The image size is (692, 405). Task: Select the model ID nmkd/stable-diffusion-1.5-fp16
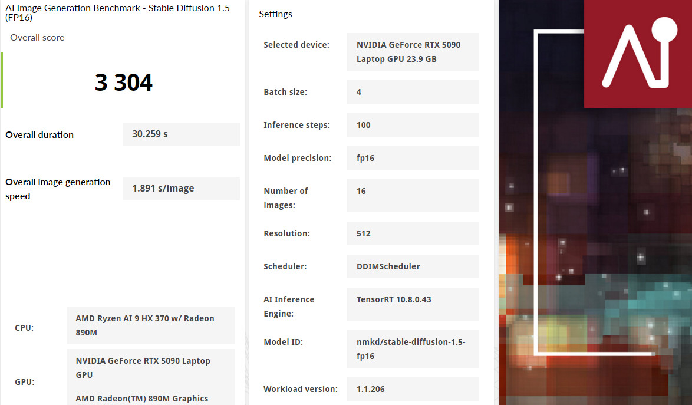(x=413, y=349)
